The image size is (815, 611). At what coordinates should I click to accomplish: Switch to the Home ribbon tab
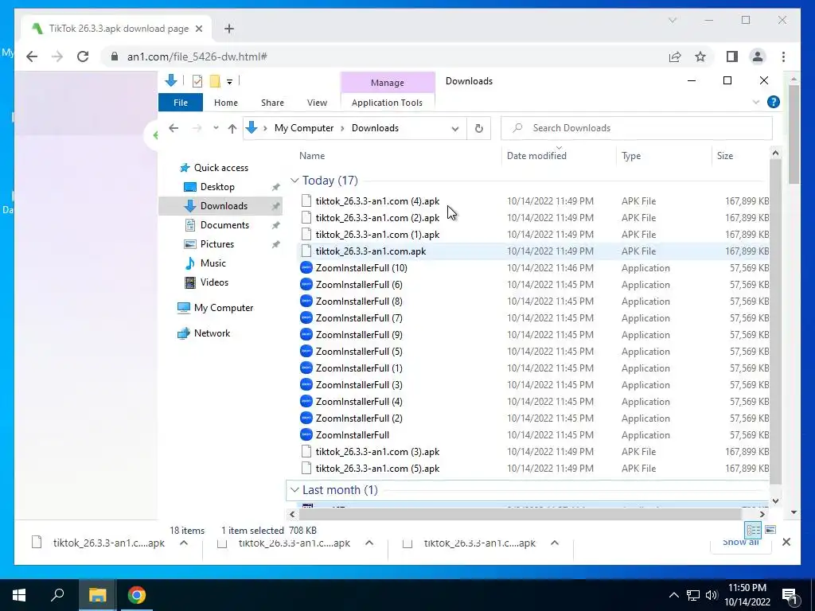pyautogui.click(x=225, y=103)
